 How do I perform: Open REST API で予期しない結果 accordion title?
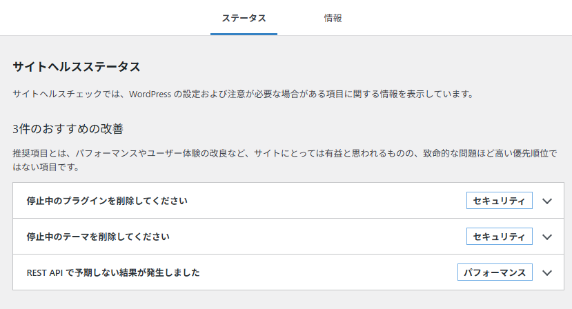[113, 272]
